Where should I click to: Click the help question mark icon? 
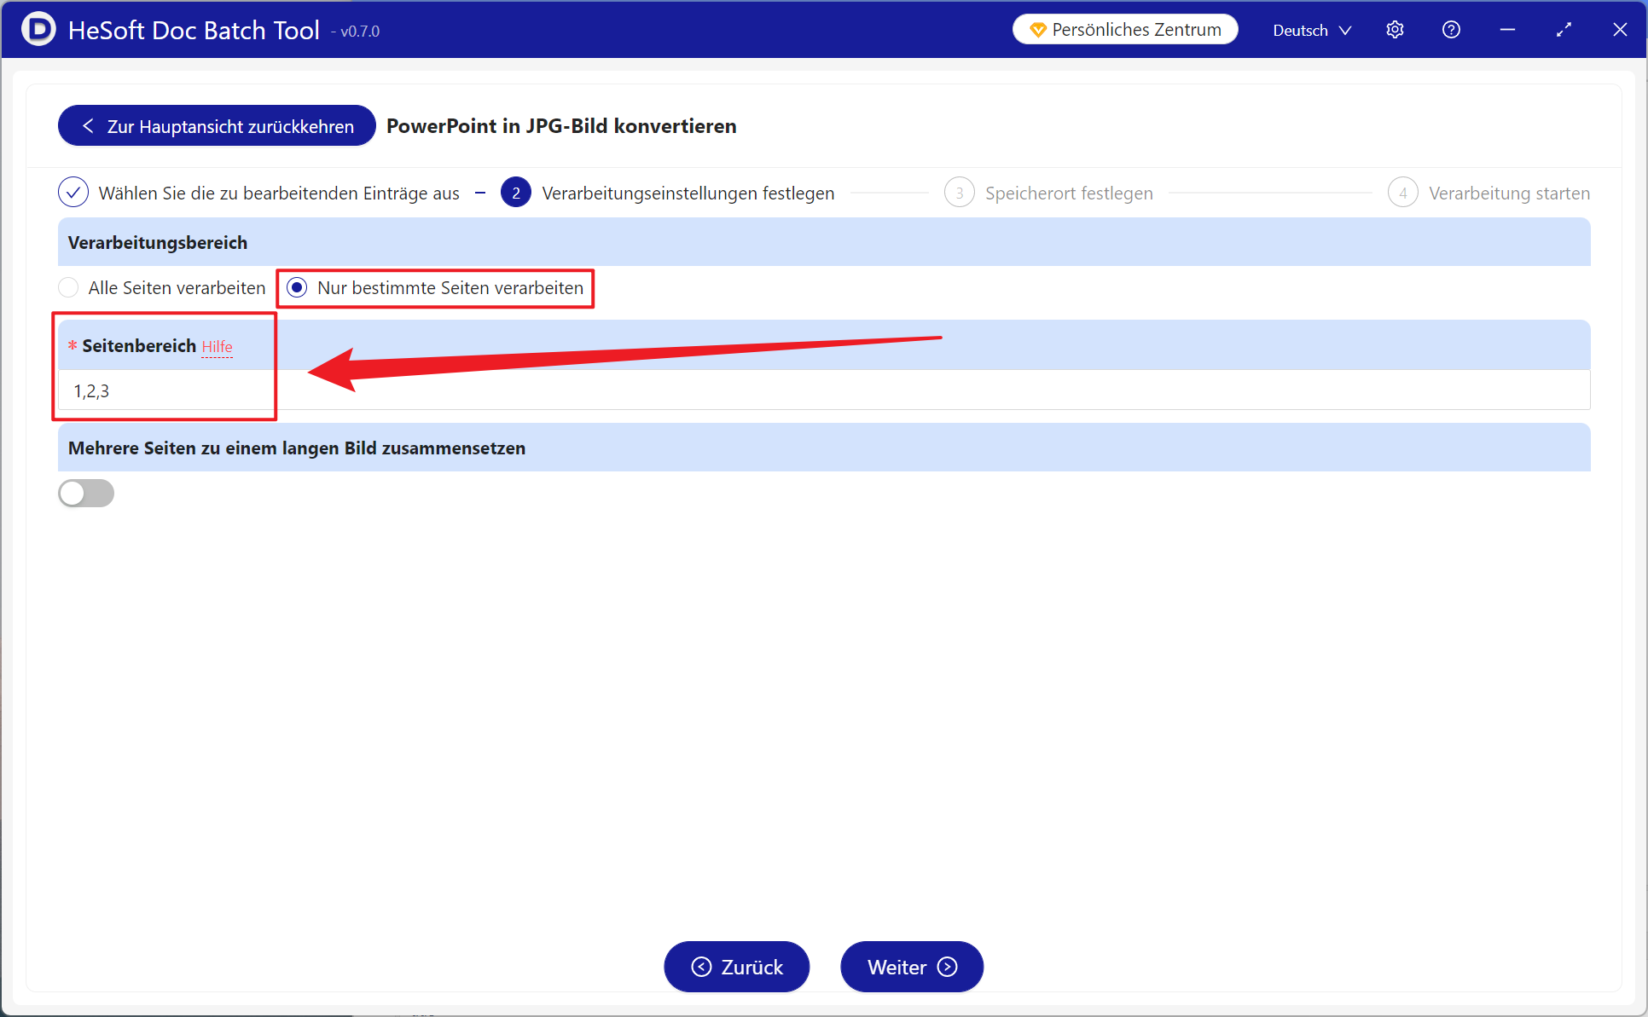coord(1451,30)
